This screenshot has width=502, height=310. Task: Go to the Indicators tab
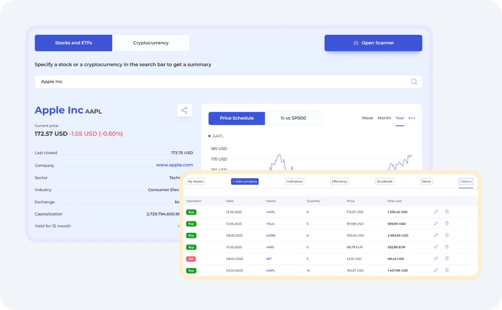(x=294, y=182)
